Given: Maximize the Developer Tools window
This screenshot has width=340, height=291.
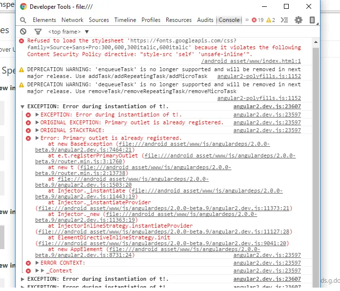Looking at the screenshot, I should (x=286, y=6).
